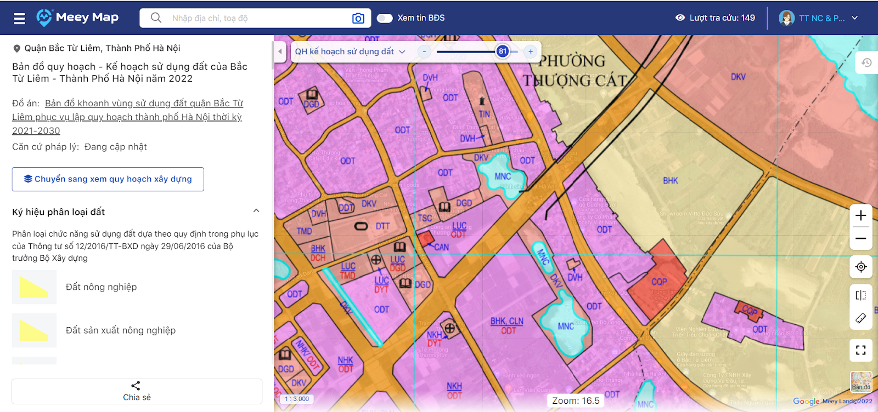Open the user account avatar
This screenshot has height=412, width=878.
pyautogui.click(x=786, y=18)
